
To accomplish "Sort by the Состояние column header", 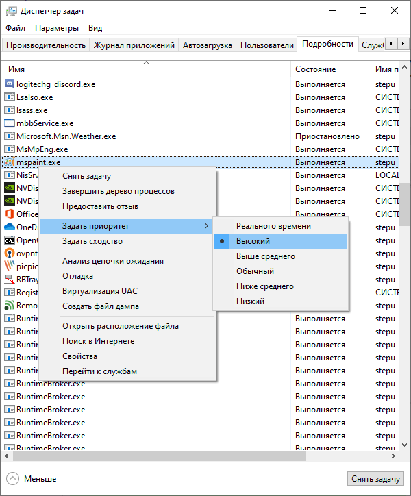I will 316,69.
